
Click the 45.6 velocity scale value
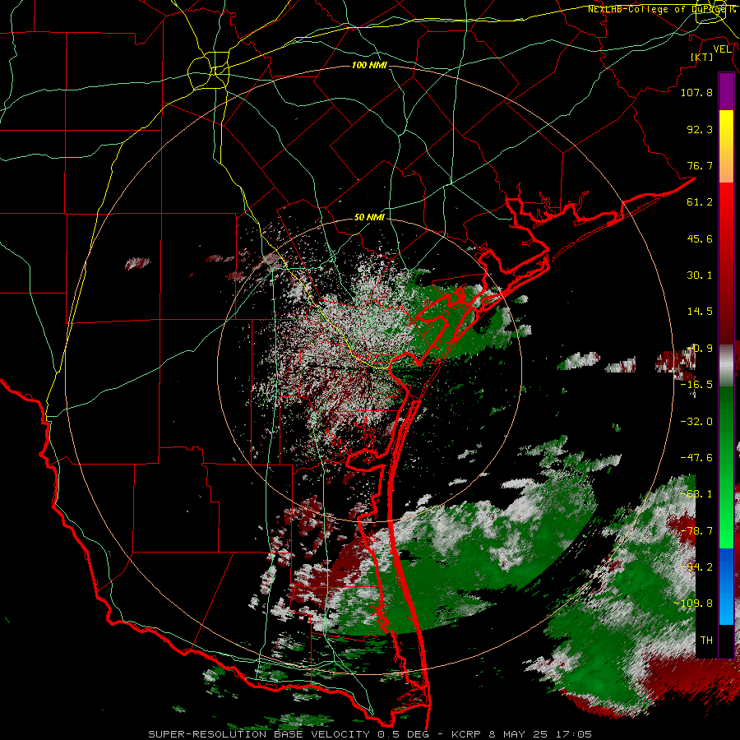coord(700,238)
